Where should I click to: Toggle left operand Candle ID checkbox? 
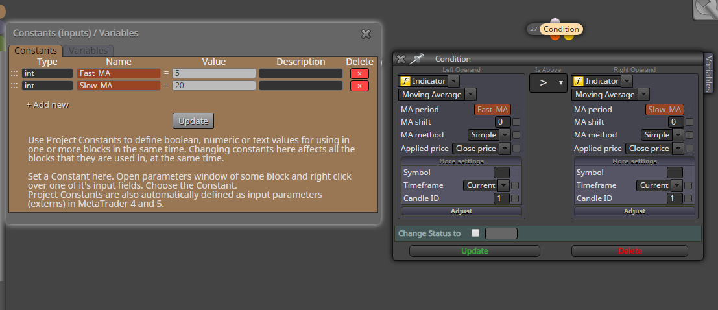point(515,198)
